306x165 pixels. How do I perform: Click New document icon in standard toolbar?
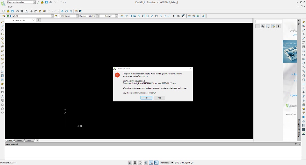coord(4,11)
